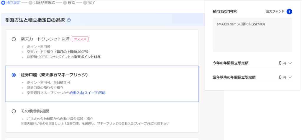Select 証券口座 (楽天銀行マネーブリッジ) radio button
This screenshot has width=302, height=140.
point(14,75)
